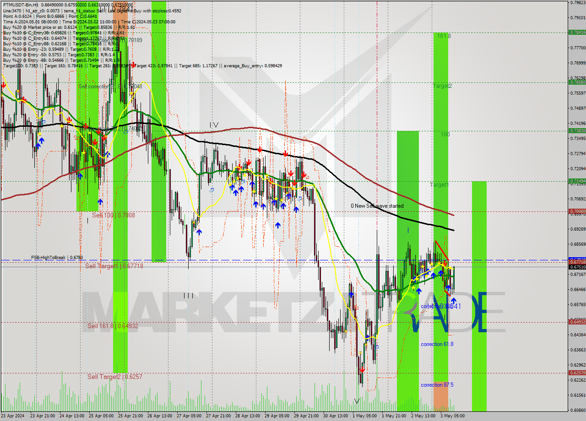Click the 0.66466 price axis value

[x=577, y=289]
